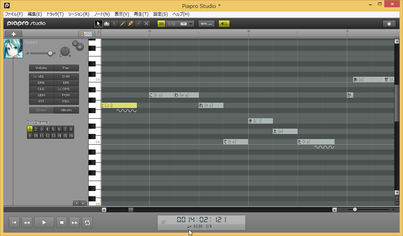Viewport: 403px width, 236px height.
Task: Toggle the loop playback button
Action: pos(87,223)
